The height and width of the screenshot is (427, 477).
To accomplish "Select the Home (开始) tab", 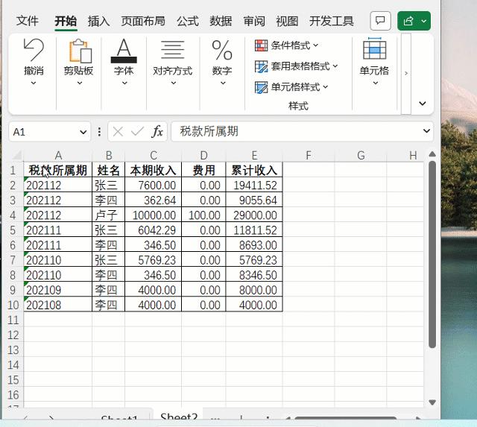I will pyautogui.click(x=66, y=21).
